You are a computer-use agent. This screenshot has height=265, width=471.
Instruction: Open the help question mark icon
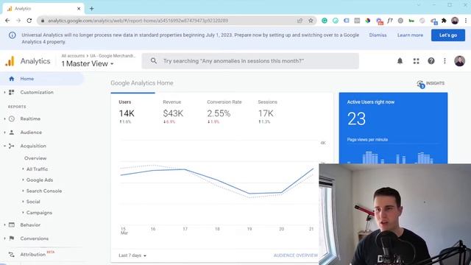[x=431, y=61]
